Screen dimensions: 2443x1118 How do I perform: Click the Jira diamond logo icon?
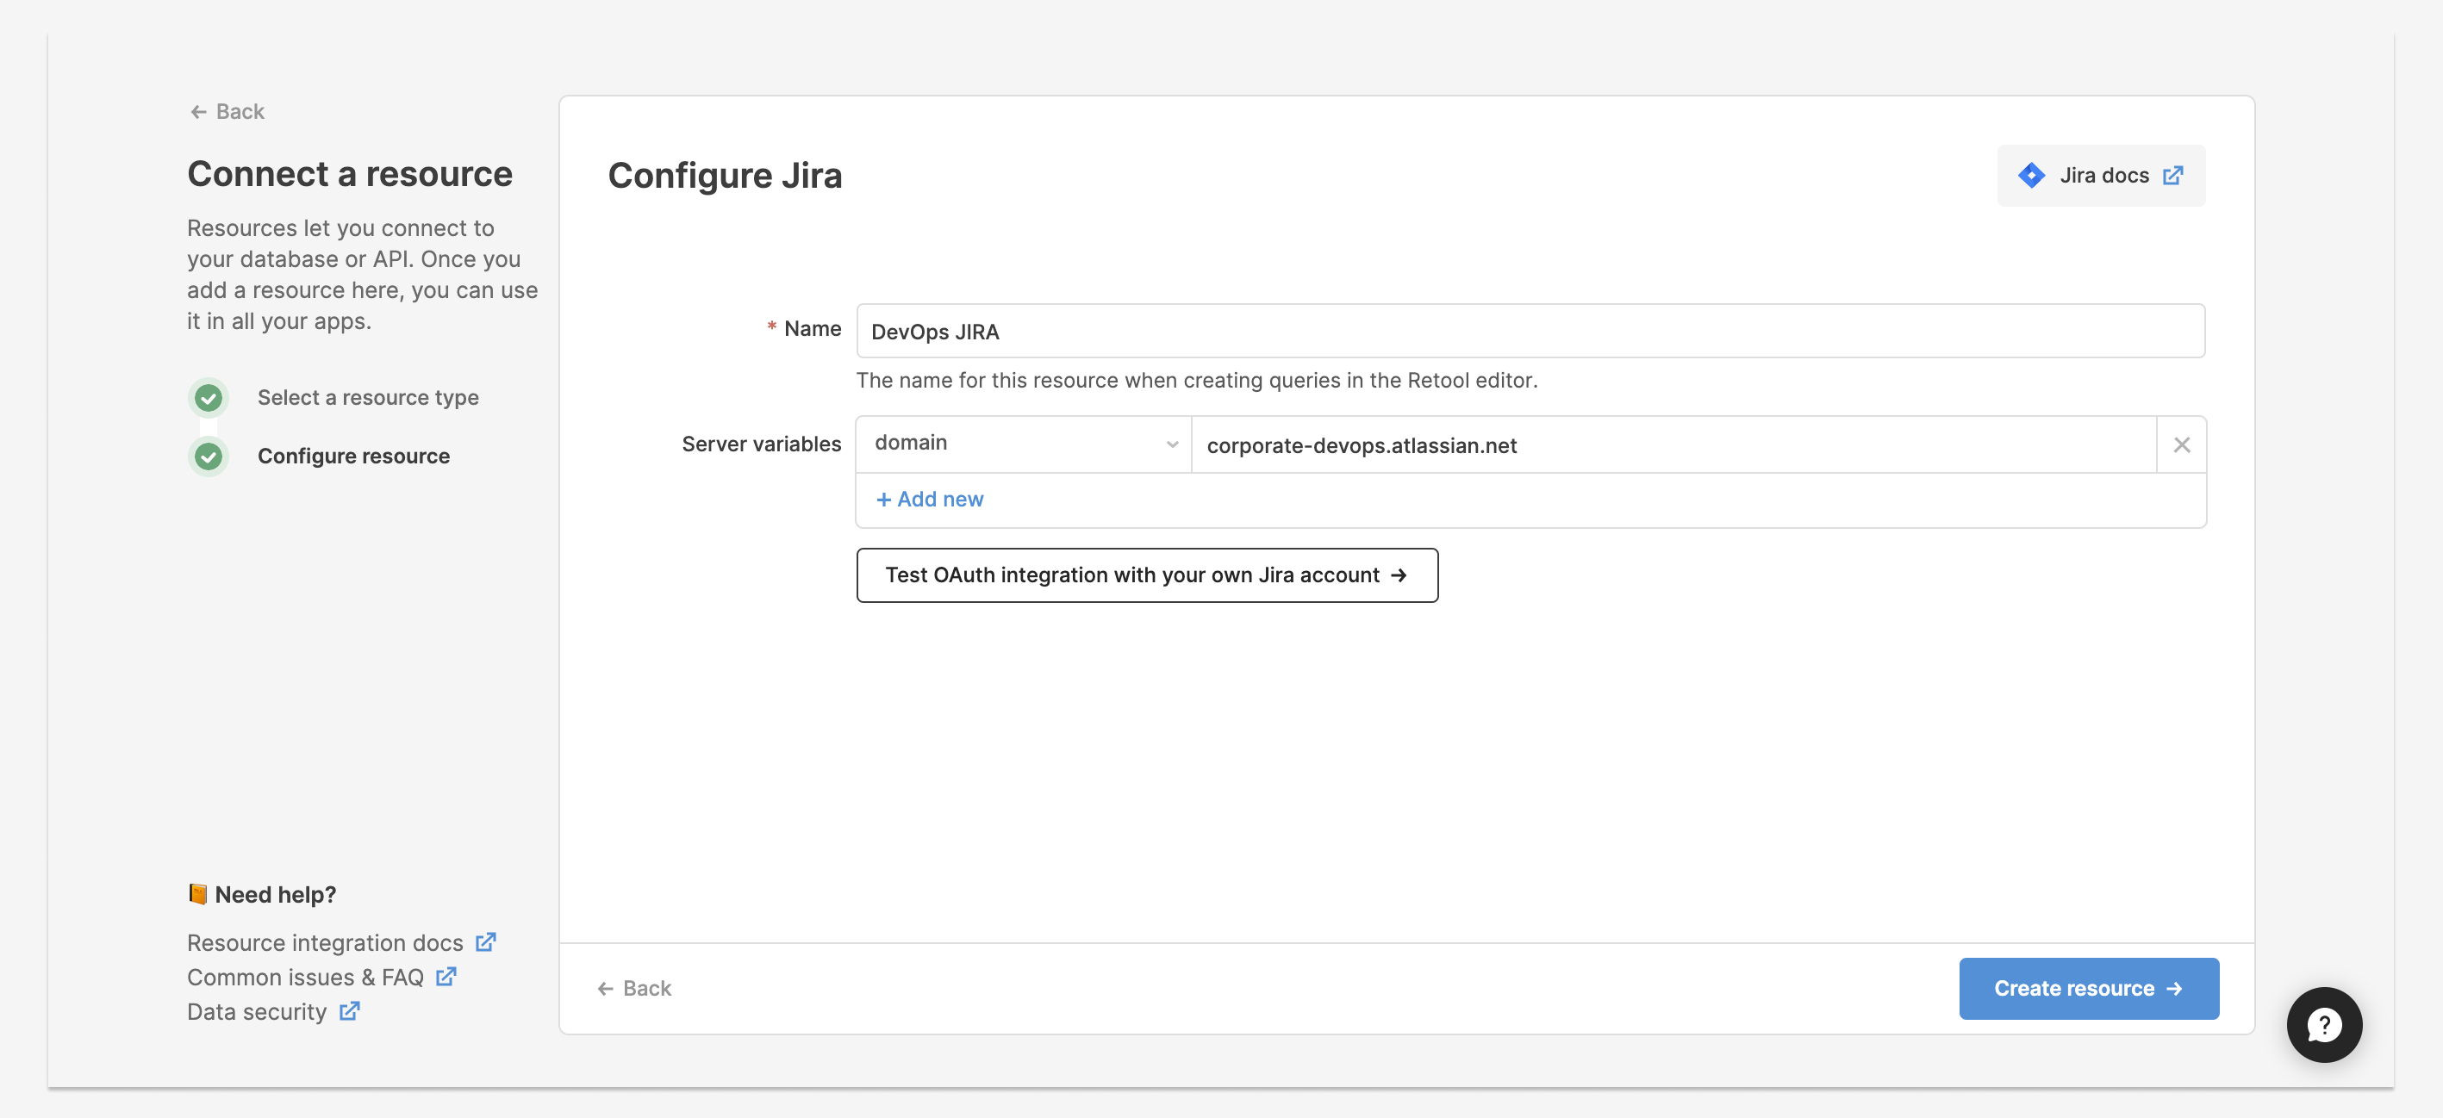(x=2030, y=176)
